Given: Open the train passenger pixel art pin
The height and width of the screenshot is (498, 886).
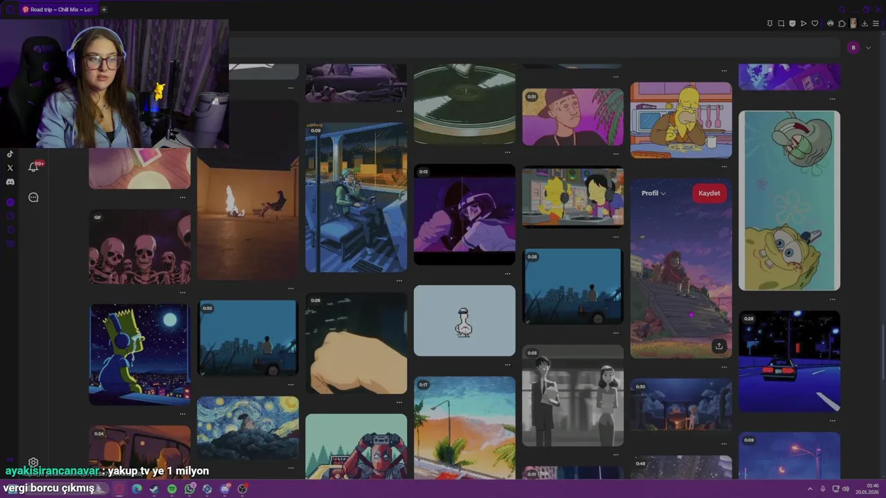Looking at the screenshot, I should [x=356, y=198].
